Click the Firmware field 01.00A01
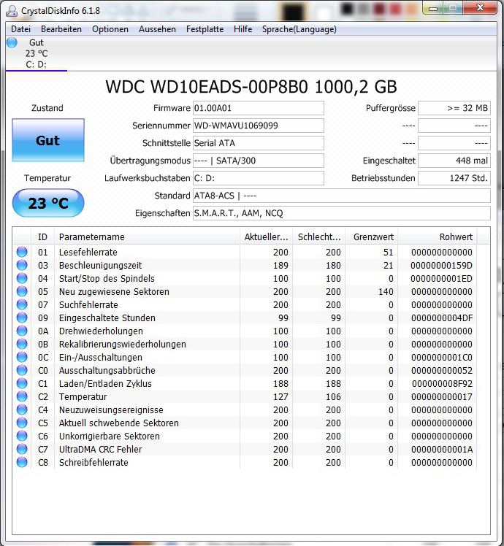This screenshot has width=504, height=546. (x=259, y=108)
